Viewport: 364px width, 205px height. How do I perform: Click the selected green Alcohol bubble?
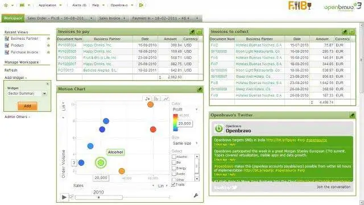coord(101,163)
